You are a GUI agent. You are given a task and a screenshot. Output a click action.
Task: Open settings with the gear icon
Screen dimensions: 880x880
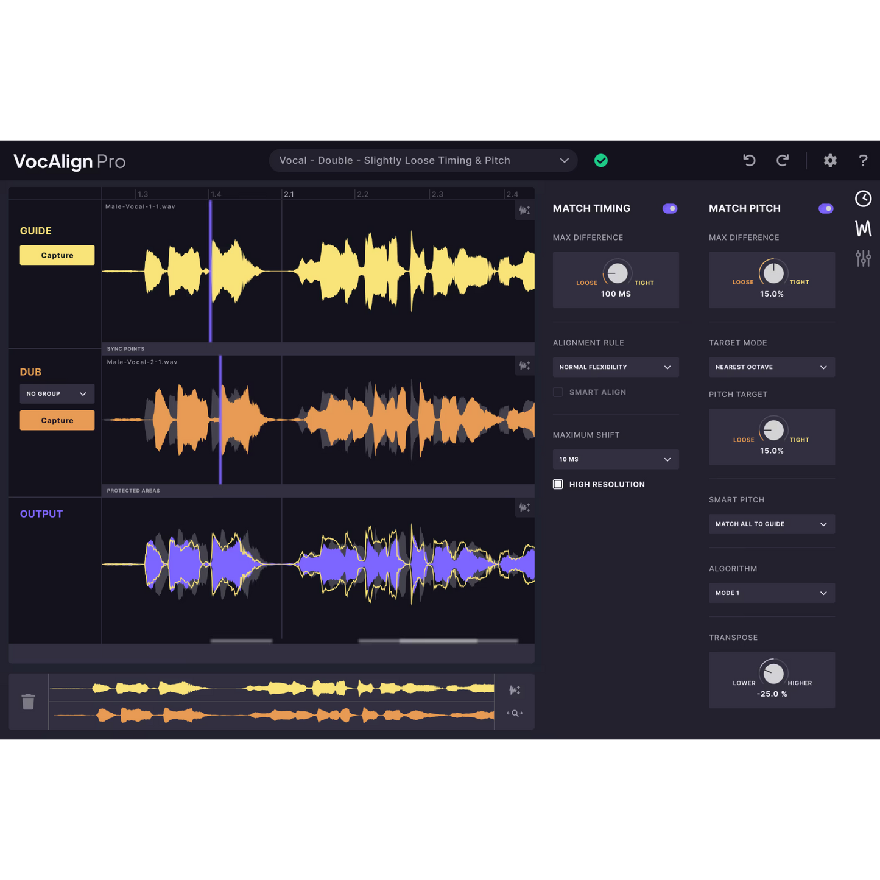pyautogui.click(x=830, y=160)
